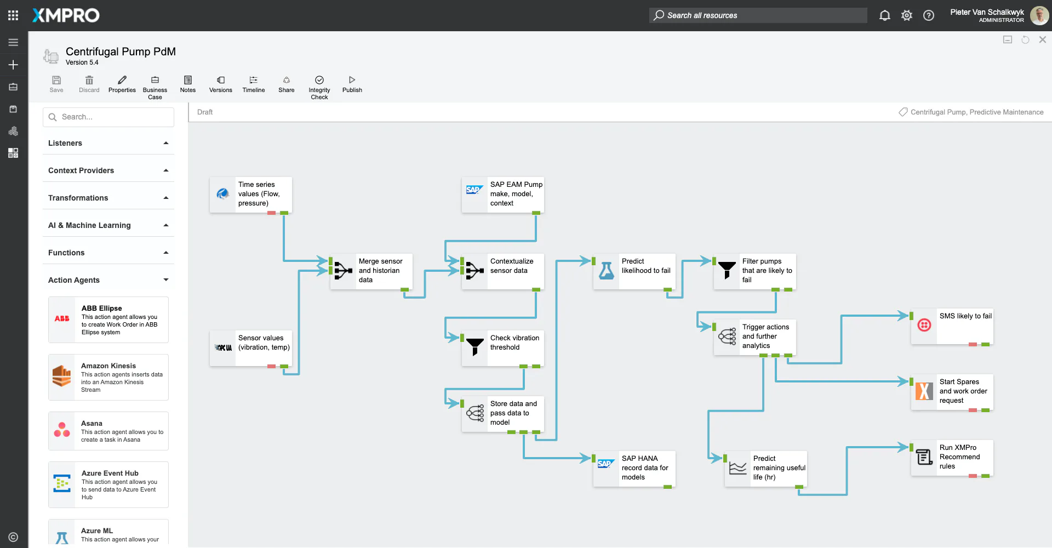Open the Timeline tool

pyautogui.click(x=254, y=84)
